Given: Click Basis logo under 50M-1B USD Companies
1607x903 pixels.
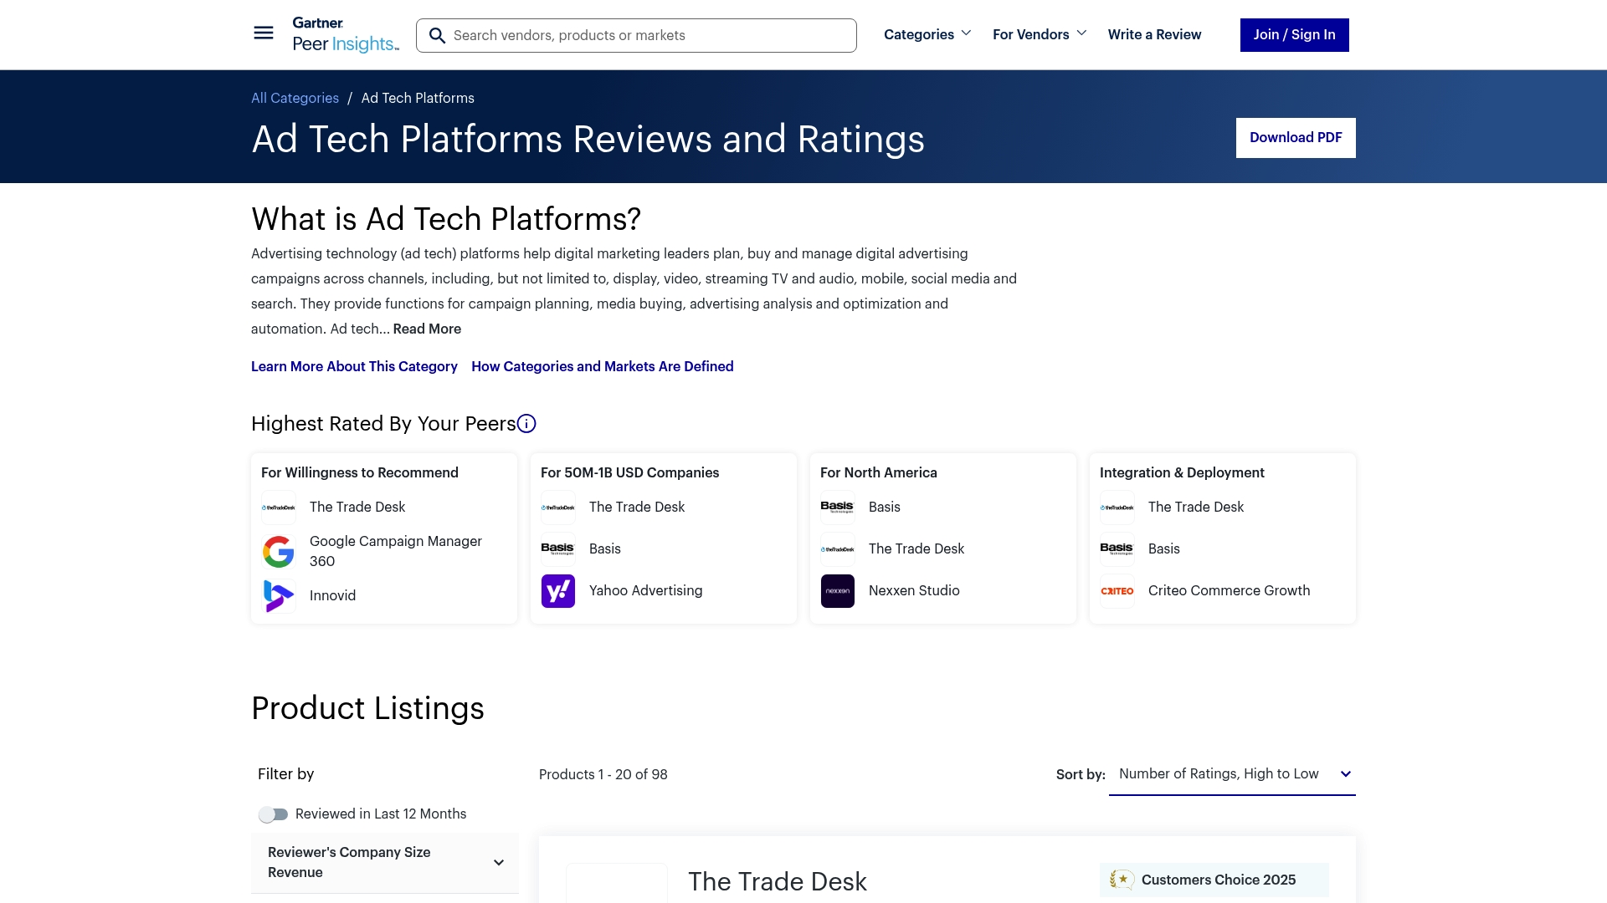Looking at the screenshot, I should click(558, 549).
